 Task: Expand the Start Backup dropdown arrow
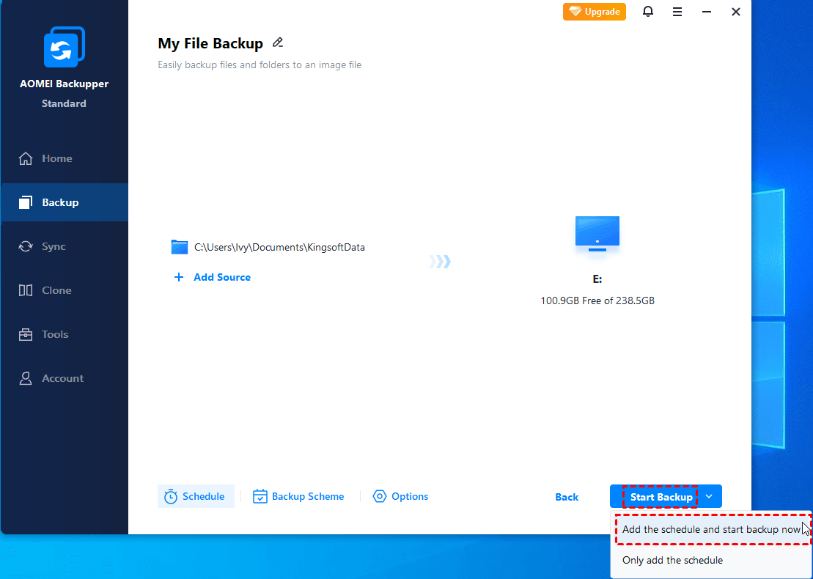(709, 496)
